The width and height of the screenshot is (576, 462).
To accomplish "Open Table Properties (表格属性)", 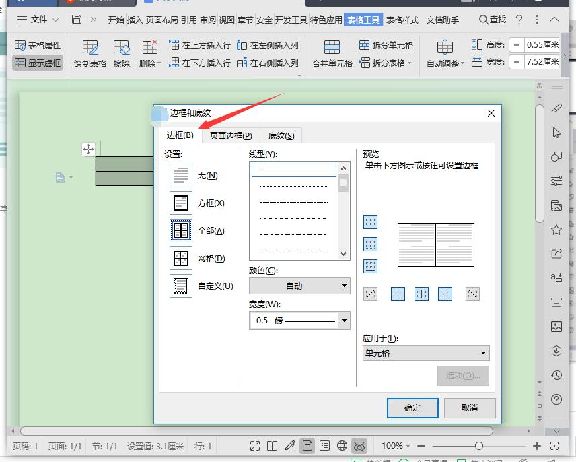I will [38, 45].
